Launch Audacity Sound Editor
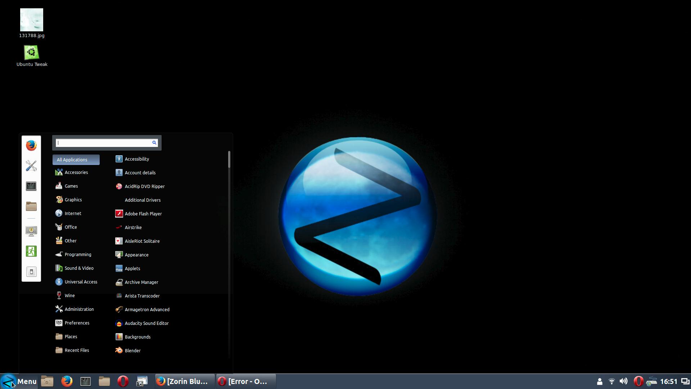 (146, 323)
